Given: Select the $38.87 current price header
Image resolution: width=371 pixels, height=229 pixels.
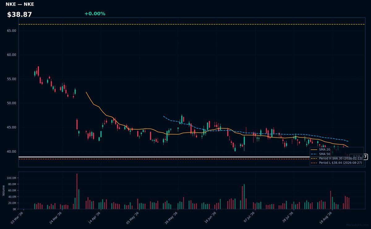Looking at the screenshot, I should pyautogui.click(x=19, y=15).
